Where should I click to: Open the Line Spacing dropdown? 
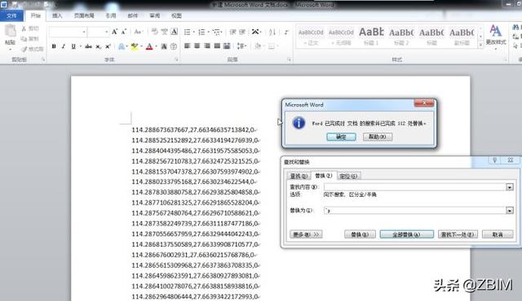point(241,46)
